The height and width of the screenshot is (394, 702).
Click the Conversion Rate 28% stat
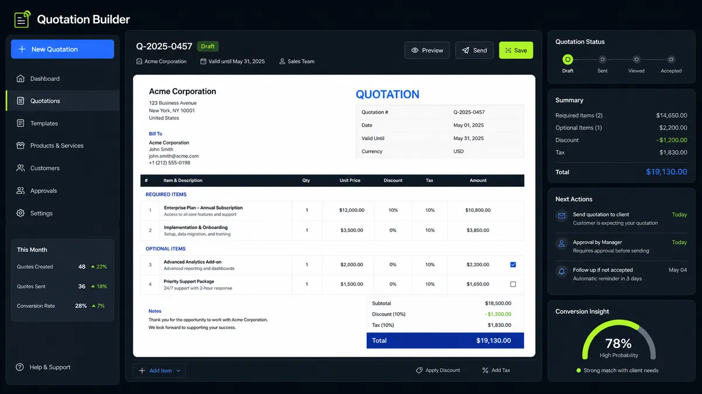tap(62, 306)
